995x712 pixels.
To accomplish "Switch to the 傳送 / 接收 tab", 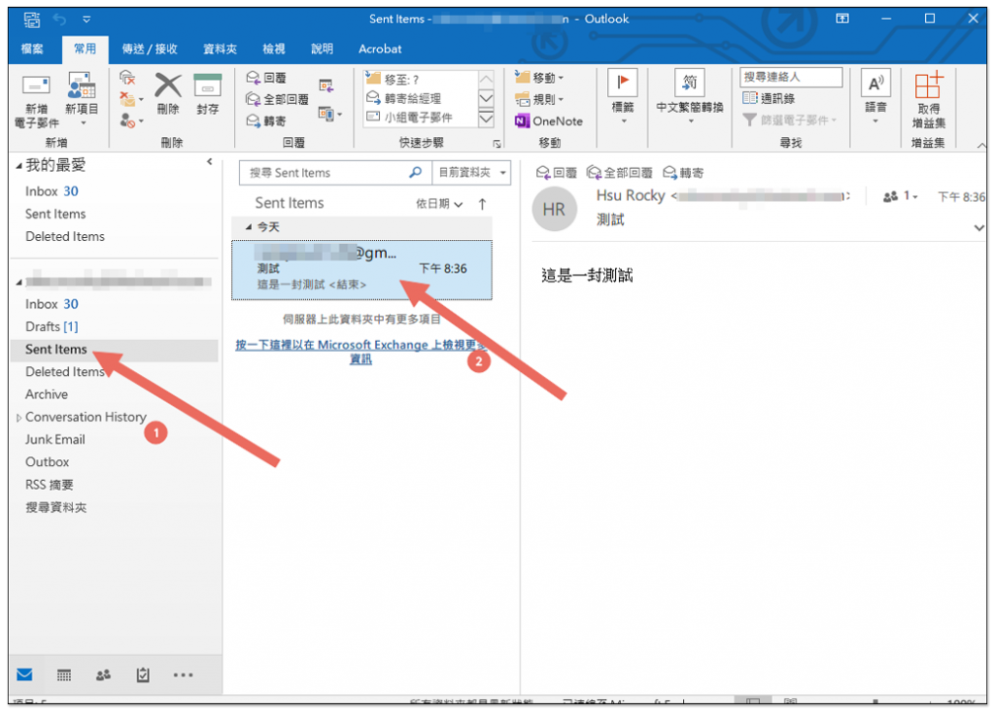I will click(x=149, y=49).
